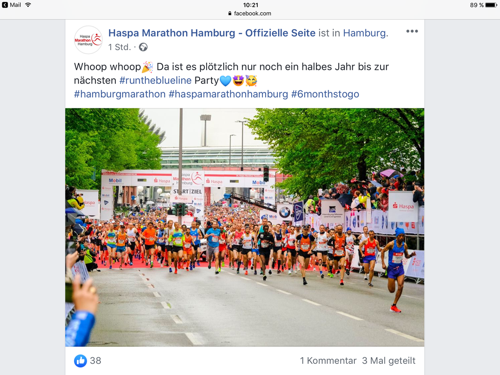Open the #hamburgmarathon hashtag
The width and height of the screenshot is (500, 375).
pyautogui.click(x=120, y=94)
